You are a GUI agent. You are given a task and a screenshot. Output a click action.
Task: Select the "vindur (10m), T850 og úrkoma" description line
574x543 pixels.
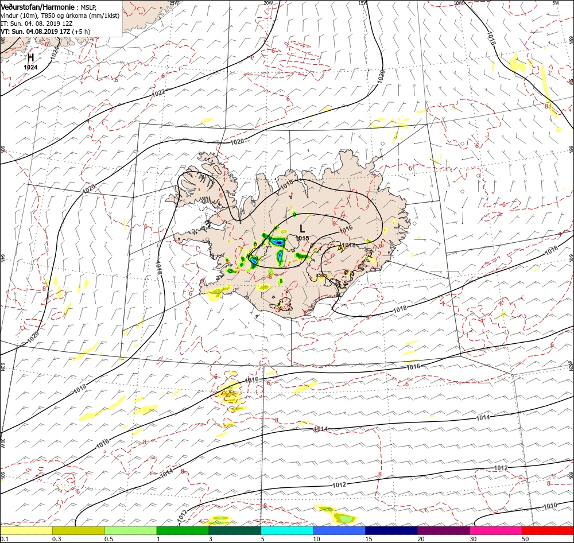(60, 15)
